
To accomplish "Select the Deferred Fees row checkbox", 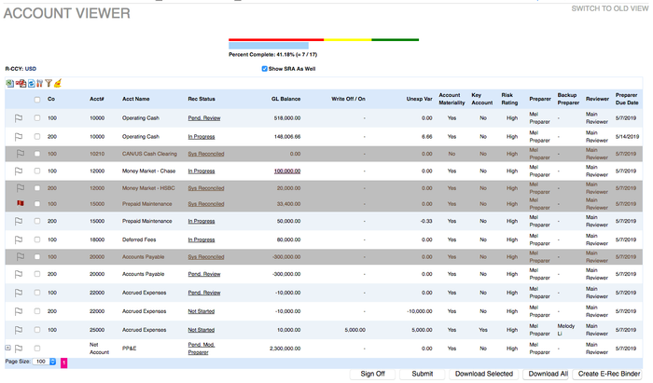I will click(37, 239).
